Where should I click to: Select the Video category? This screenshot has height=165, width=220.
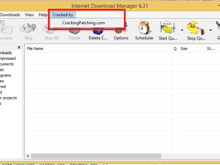(2, 81)
